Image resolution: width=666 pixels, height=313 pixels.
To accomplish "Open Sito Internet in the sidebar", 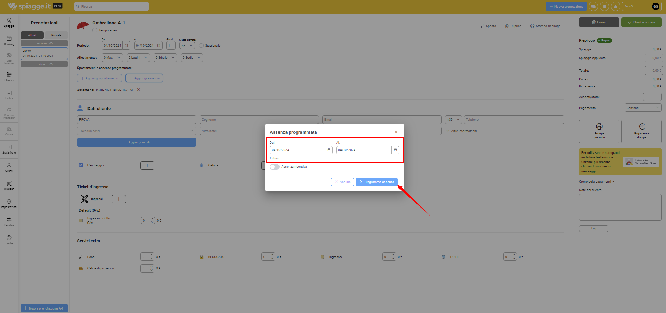I will pyautogui.click(x=9, y=59).
